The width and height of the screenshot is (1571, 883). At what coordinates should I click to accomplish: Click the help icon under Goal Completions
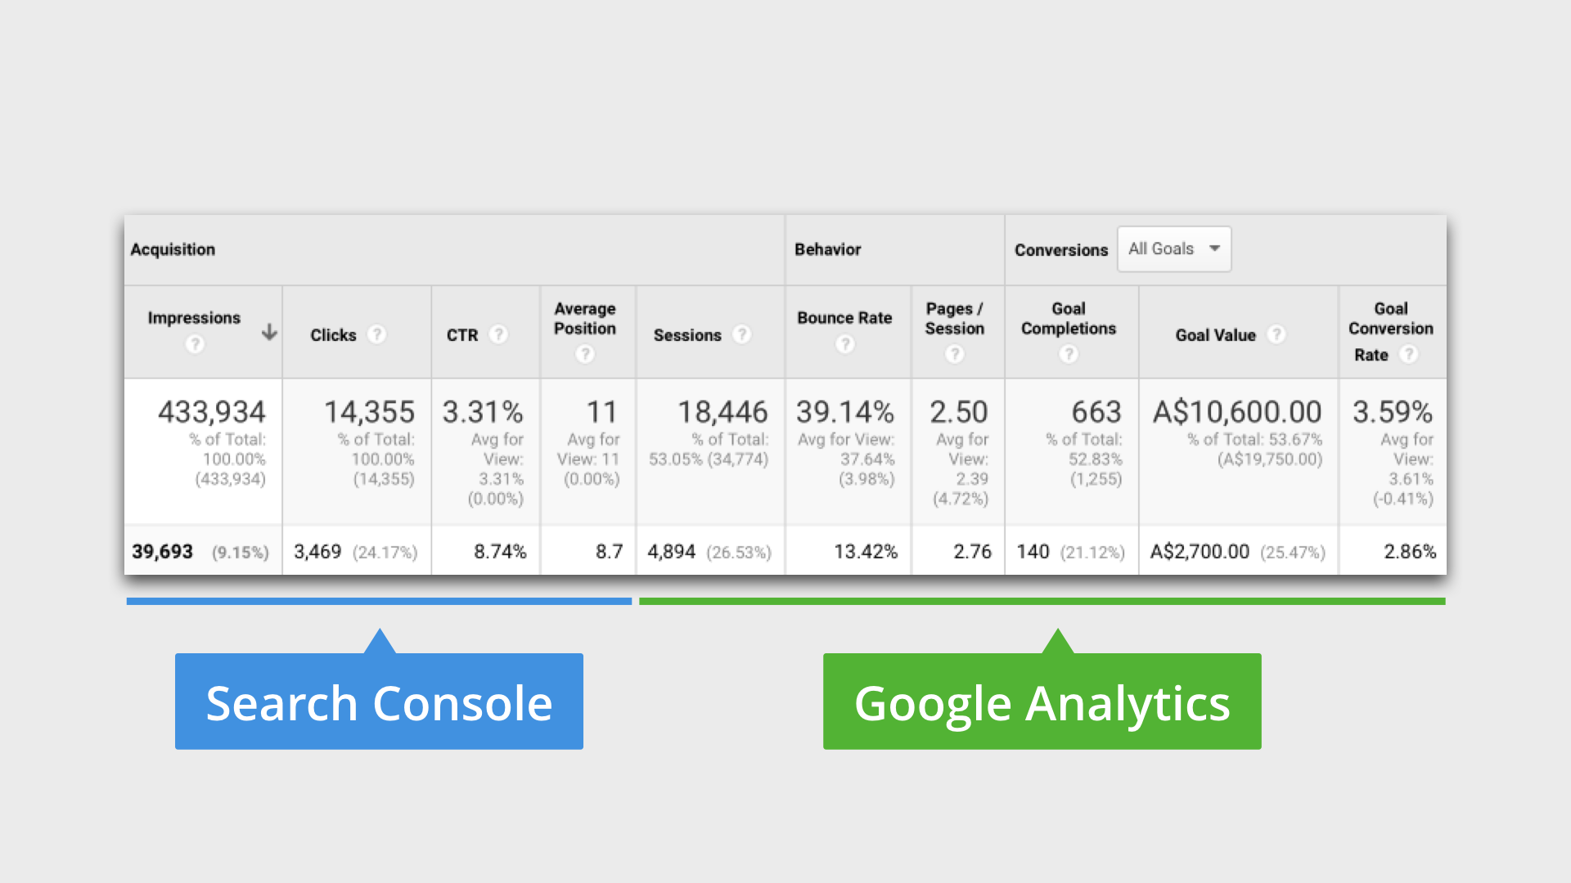[1069, 354]
